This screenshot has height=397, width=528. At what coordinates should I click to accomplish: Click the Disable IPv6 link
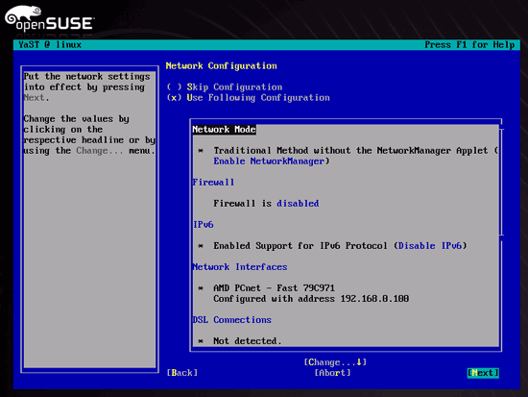coord(430,246)
